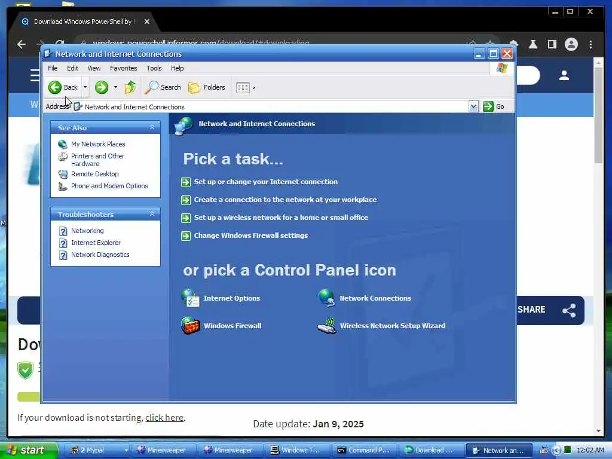Open the Windows Firewall icon
Image resolution: width=612 pixels, height=459 pixels.
[190, 326]
